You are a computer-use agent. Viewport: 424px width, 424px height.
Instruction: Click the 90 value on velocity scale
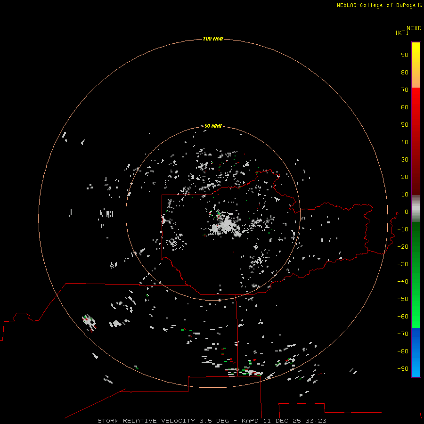(x=405, y=55)
